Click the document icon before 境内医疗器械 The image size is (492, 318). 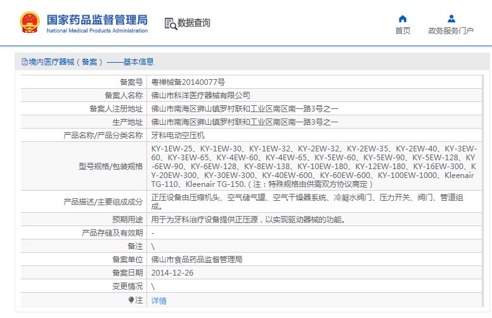click(25, 62)
